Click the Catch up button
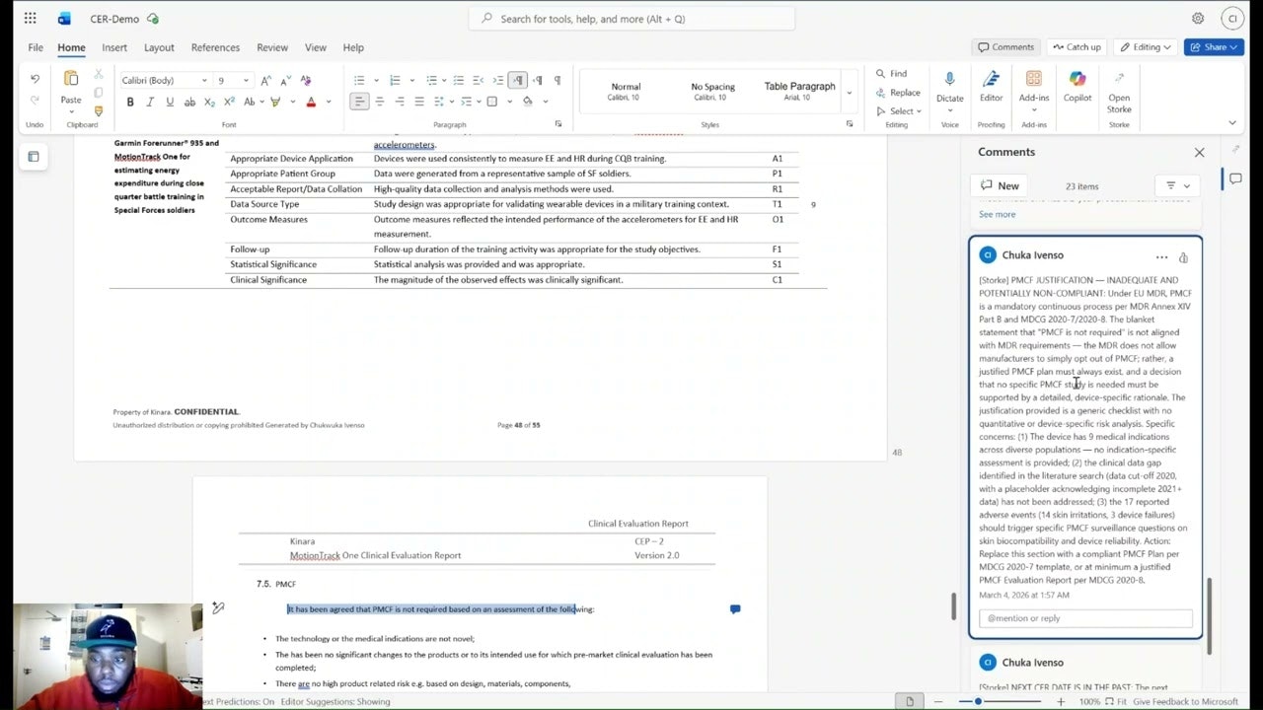 [1076, 47]
